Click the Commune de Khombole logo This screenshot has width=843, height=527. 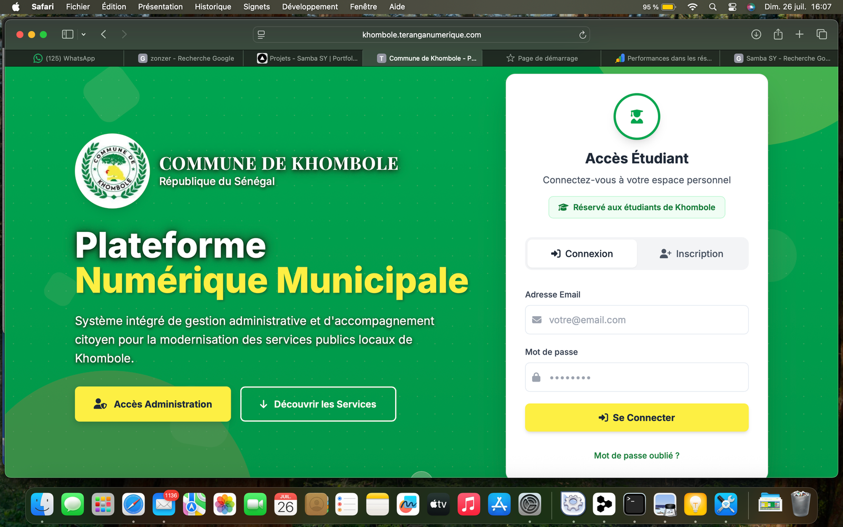coord(112,171)
